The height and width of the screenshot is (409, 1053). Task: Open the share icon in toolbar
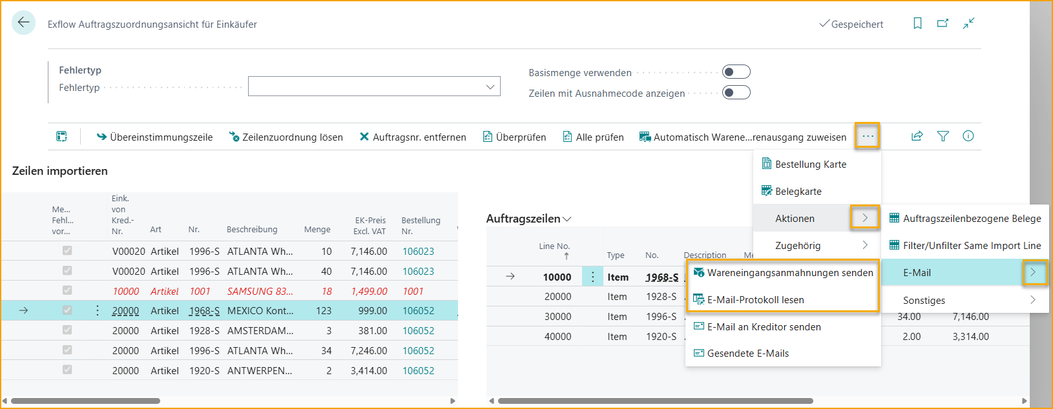917,136
